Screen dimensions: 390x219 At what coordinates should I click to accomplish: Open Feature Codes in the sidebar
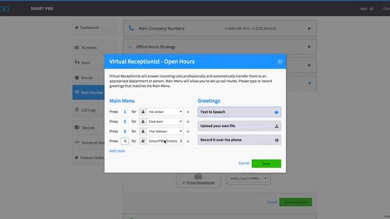point(88,158)
